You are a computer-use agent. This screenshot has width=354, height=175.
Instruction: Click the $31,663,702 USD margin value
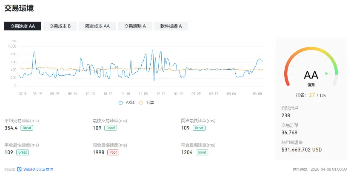coord(301,150)
